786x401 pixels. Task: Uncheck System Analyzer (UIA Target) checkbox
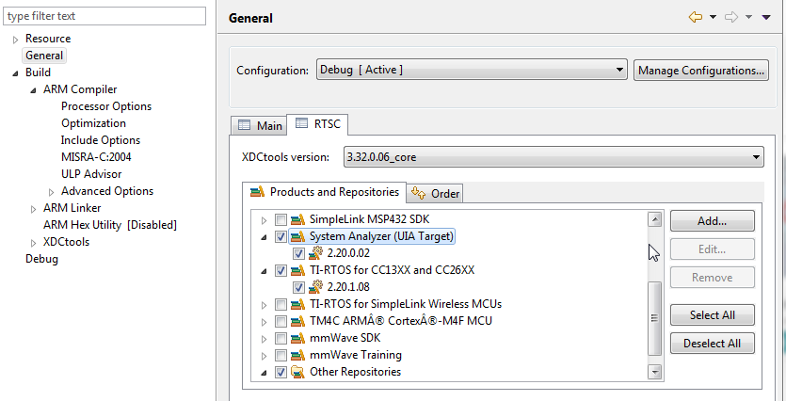pos(281,237)
